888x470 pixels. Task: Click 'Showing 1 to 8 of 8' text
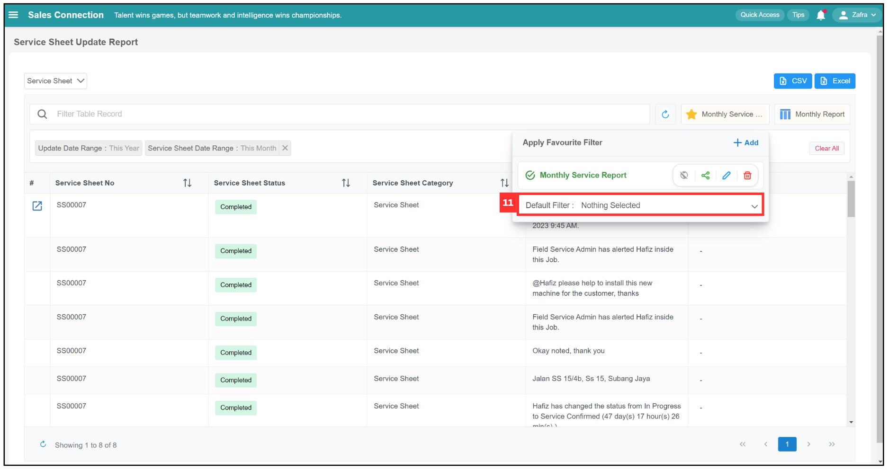[86, 445]
